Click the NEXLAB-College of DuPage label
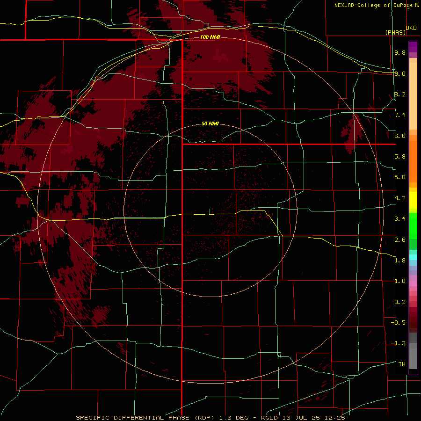This screenshot has height=421, width=421. 373,5
